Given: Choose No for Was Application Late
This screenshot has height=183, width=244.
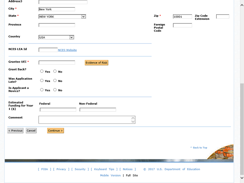Looking at the screenshot, I should pyautogui.click(x=55, y=80).
